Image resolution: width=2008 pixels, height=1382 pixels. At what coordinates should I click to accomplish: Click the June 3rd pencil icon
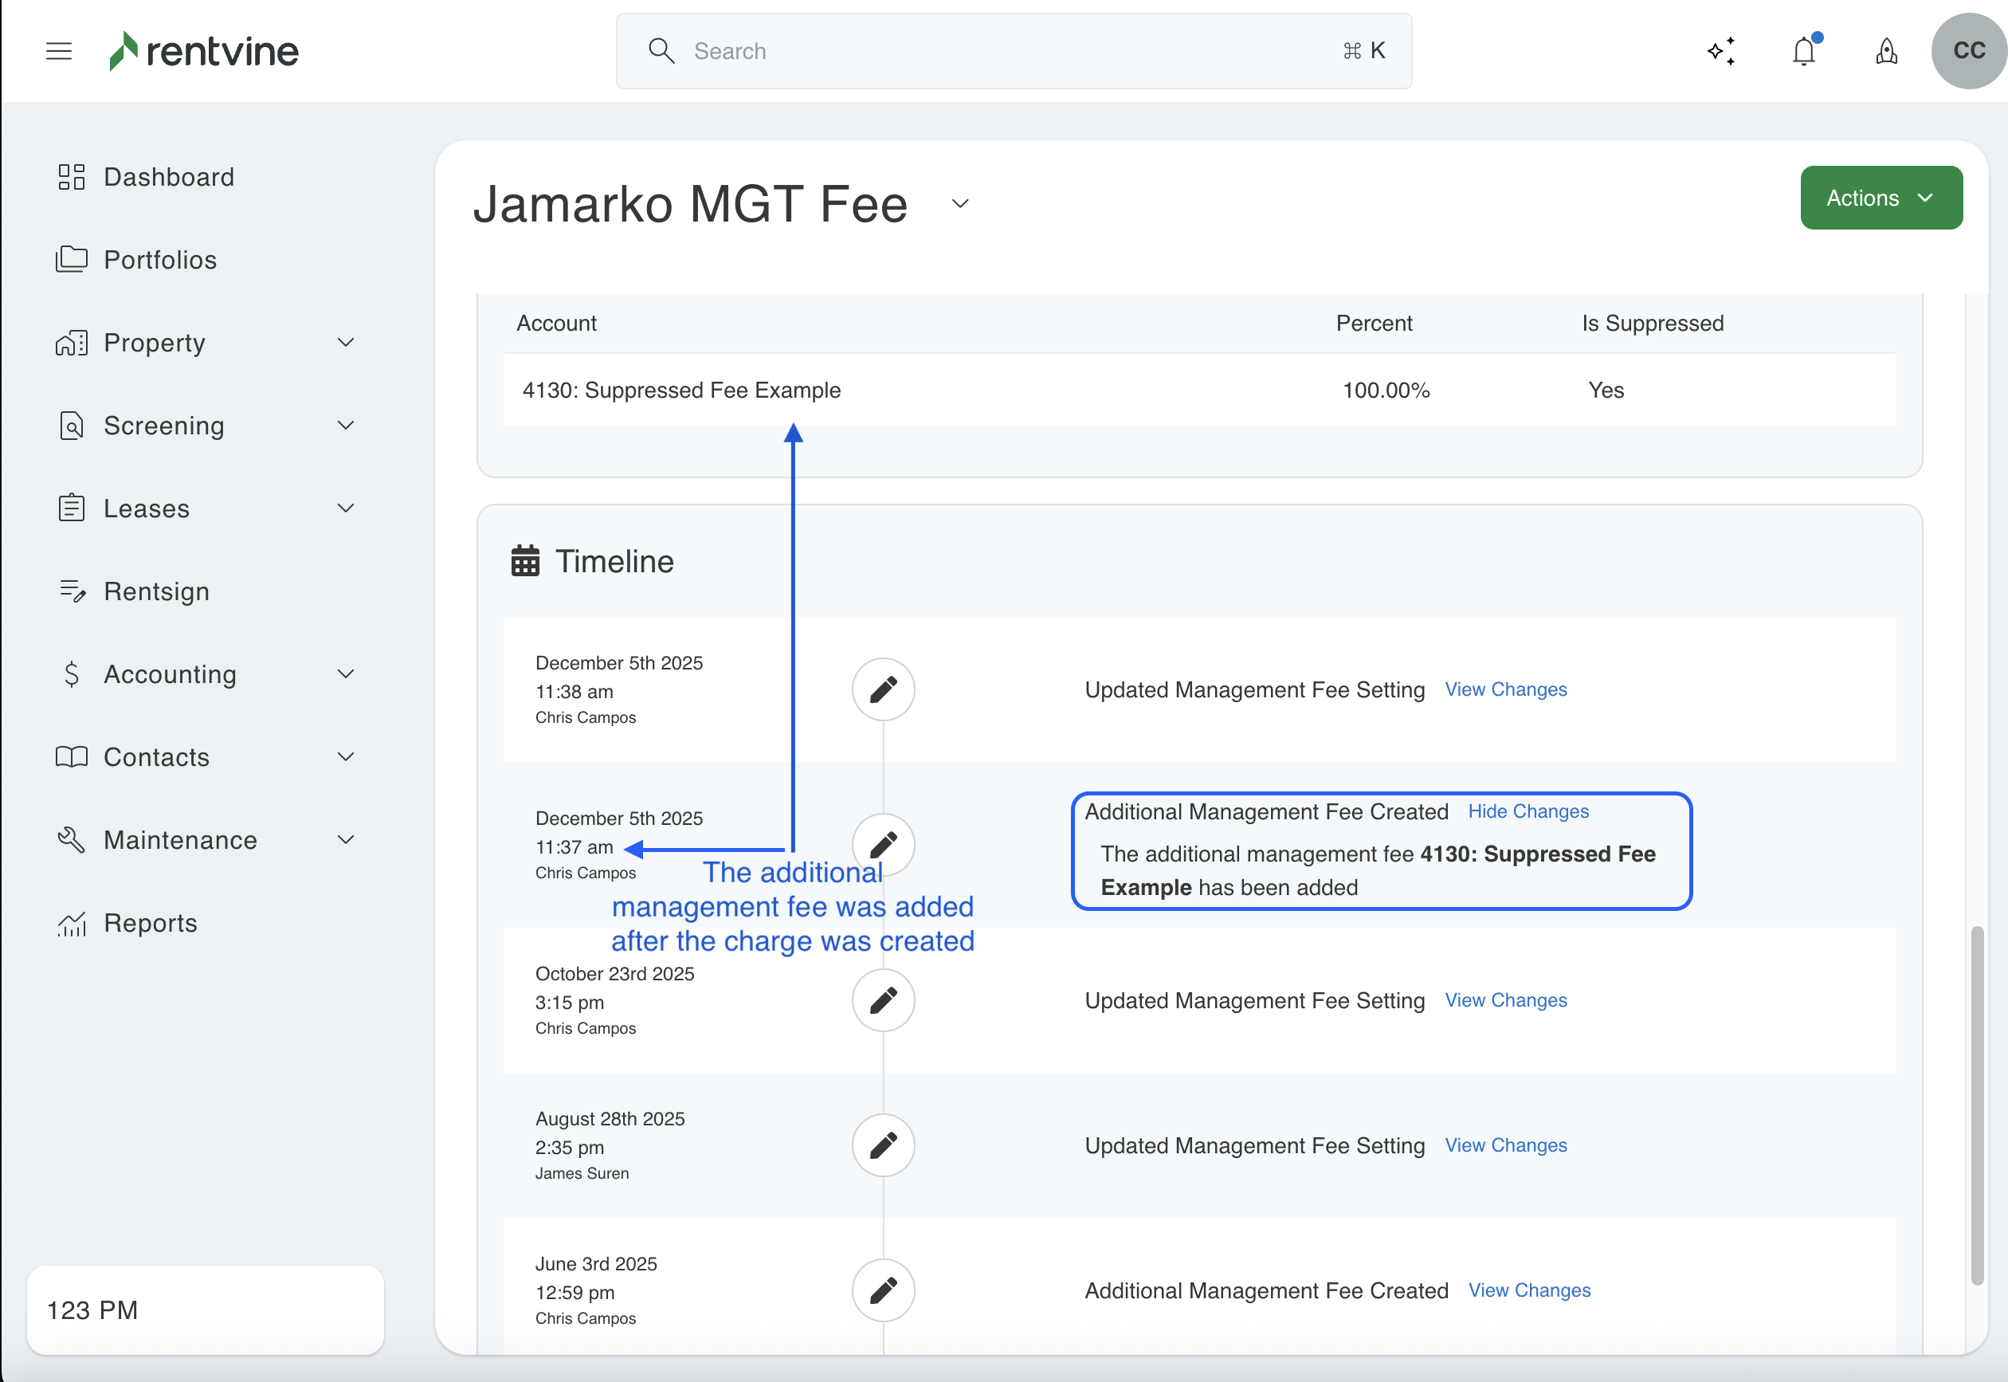pyautogui.click(x=883, y=1290)
